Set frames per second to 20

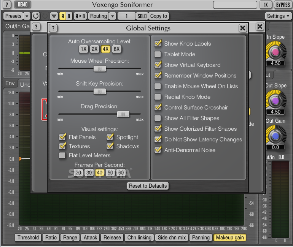click(x=78, y=173)
